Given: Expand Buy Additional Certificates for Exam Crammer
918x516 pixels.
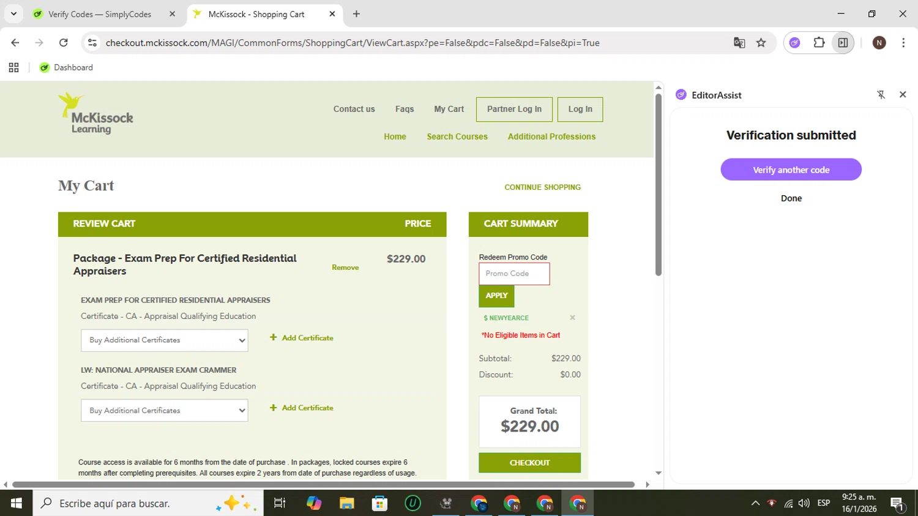Looking at the screenshot, I should pos(165,411).
